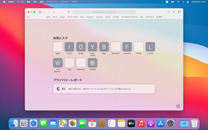Open the Apple favorite tile
This screenshot has width=208, height=130.
(58, 47)
